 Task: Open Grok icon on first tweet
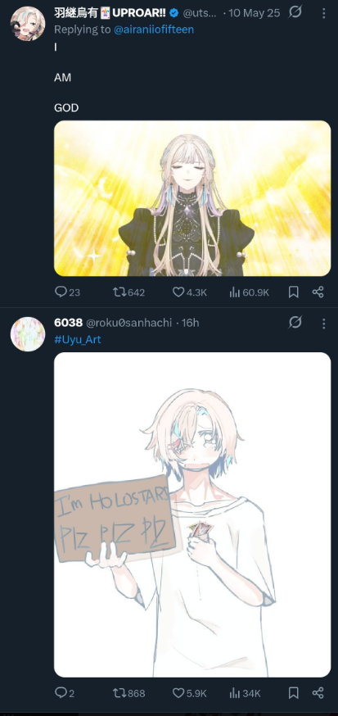[295, 12]
